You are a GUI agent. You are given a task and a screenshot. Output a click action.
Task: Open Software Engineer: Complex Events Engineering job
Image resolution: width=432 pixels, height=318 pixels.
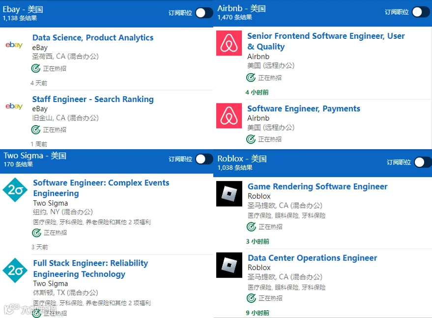point(101,188)
